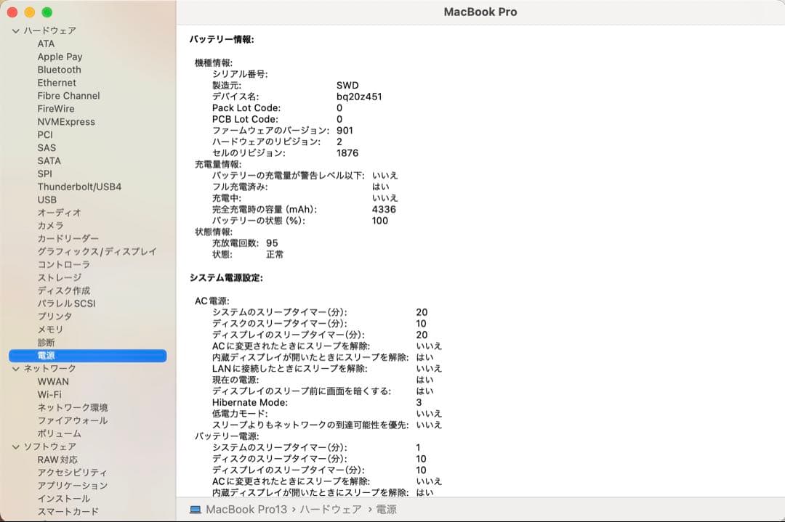Click the highlighted 電源 sidebar entry
This screenshot has width=785, height=522.
(47, 356)
